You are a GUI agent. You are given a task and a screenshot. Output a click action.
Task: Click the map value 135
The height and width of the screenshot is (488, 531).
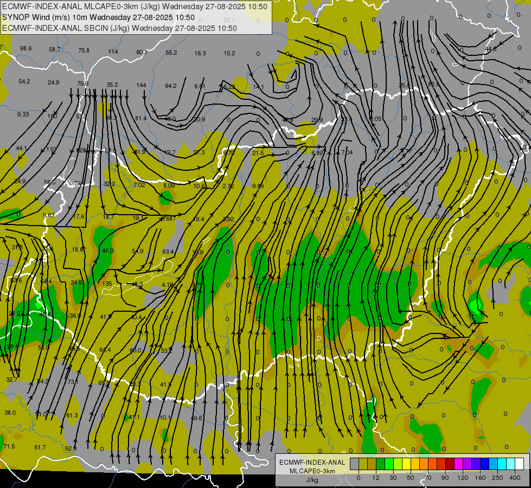tap(107, 284)
